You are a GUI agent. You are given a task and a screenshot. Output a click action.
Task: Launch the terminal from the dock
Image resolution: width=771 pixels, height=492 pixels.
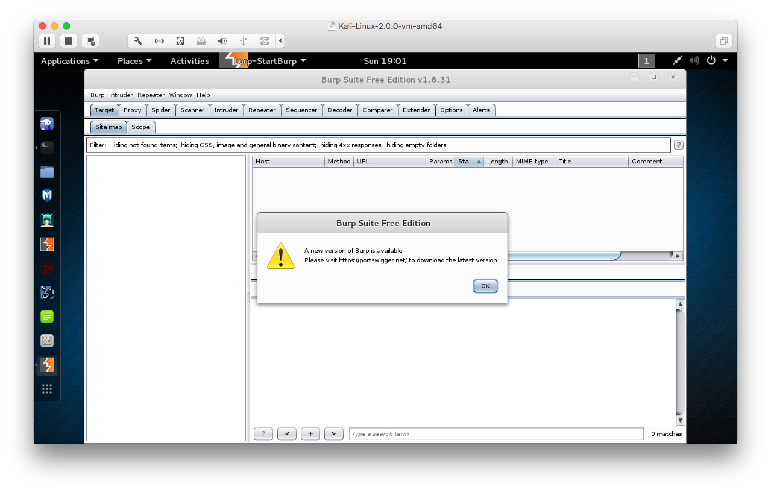[x=47, y=147]
